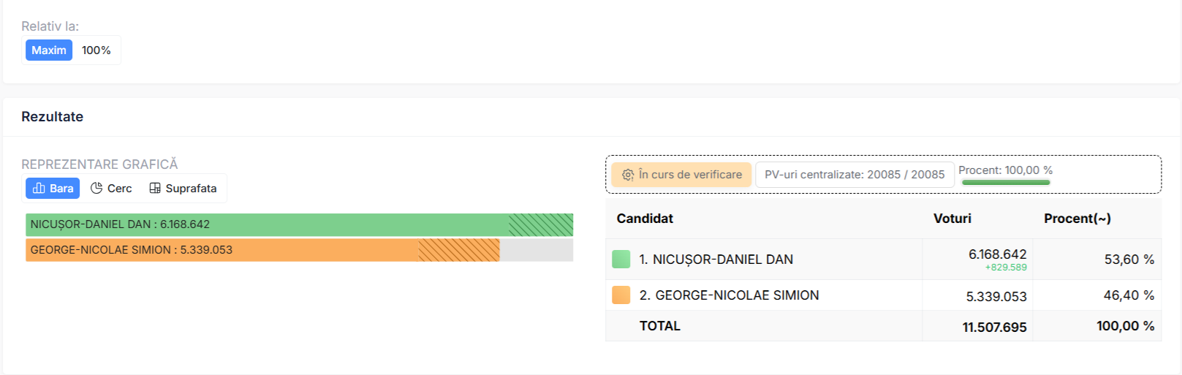Screen dimensions: 1182x375
Task: Click the gear icon in verification badge
Action: pyautogui.click(x=628, y=175)
